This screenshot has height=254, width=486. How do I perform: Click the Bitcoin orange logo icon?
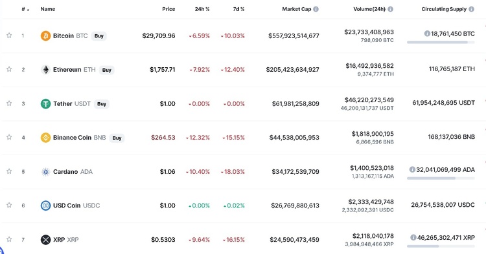(x=45, y=36)
